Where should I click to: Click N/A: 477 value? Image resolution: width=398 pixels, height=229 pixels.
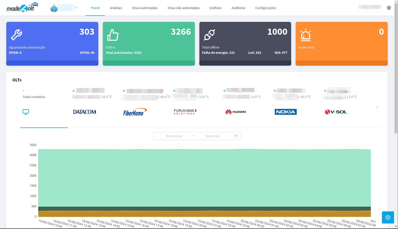pyautogui.click(x=281, y=53)
